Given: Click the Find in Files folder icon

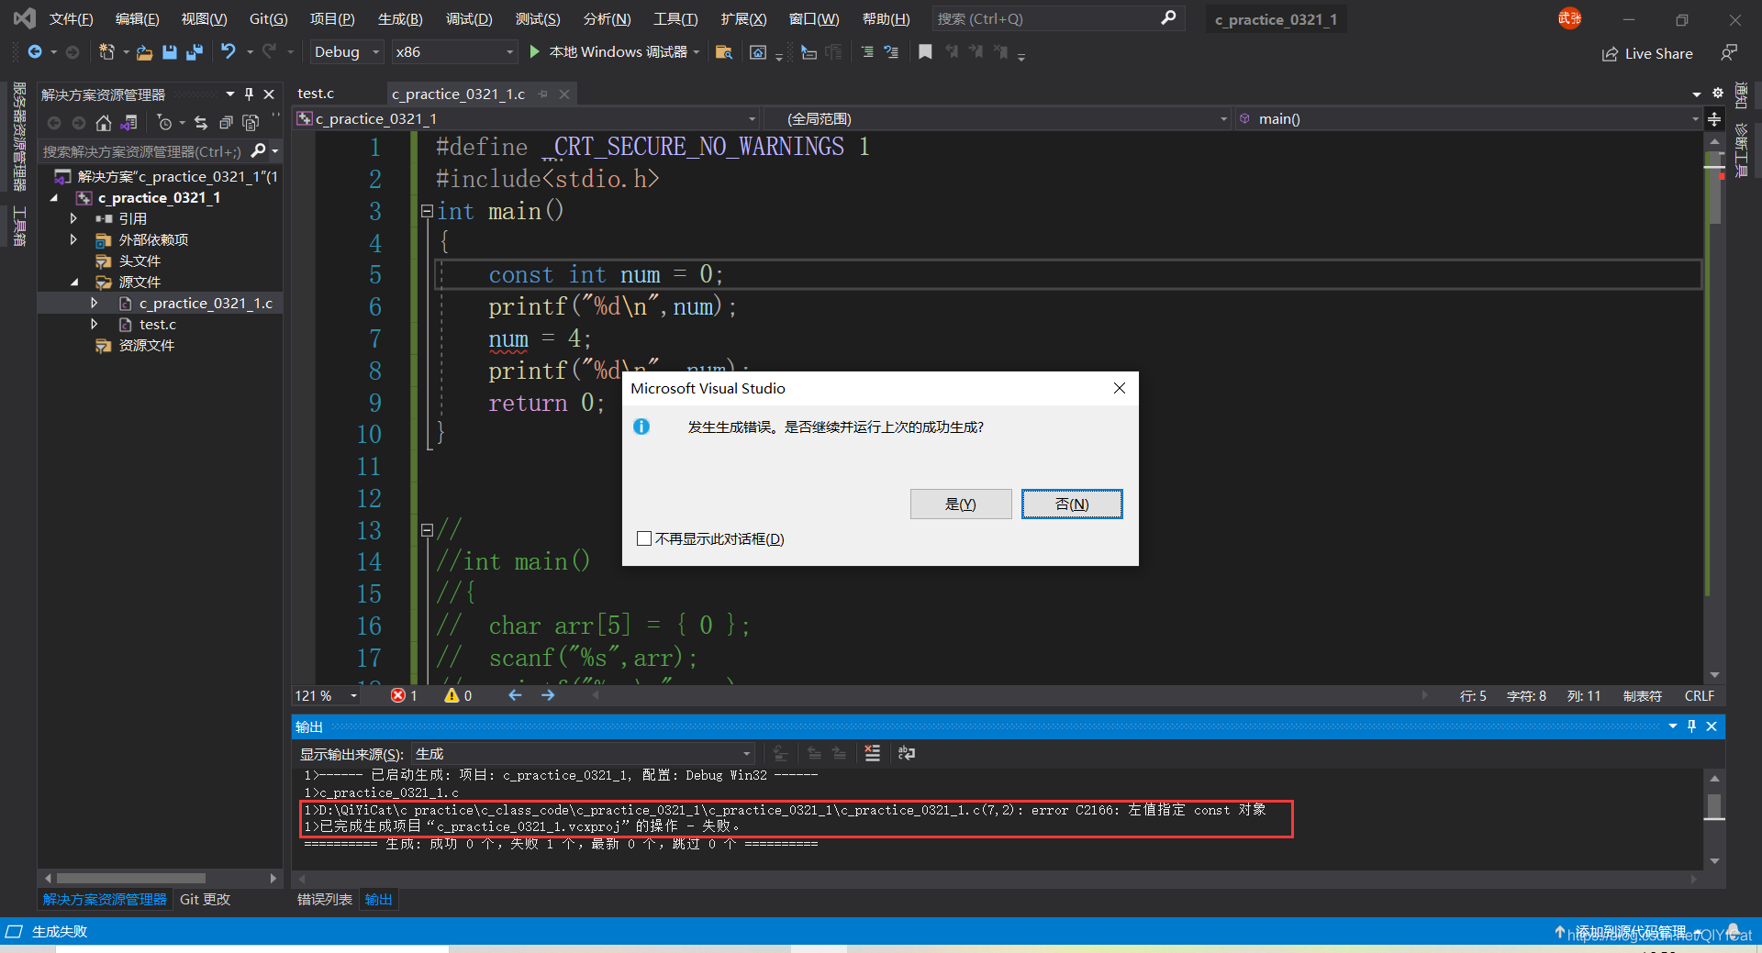Looking at the screenshot, I should 723,52.
